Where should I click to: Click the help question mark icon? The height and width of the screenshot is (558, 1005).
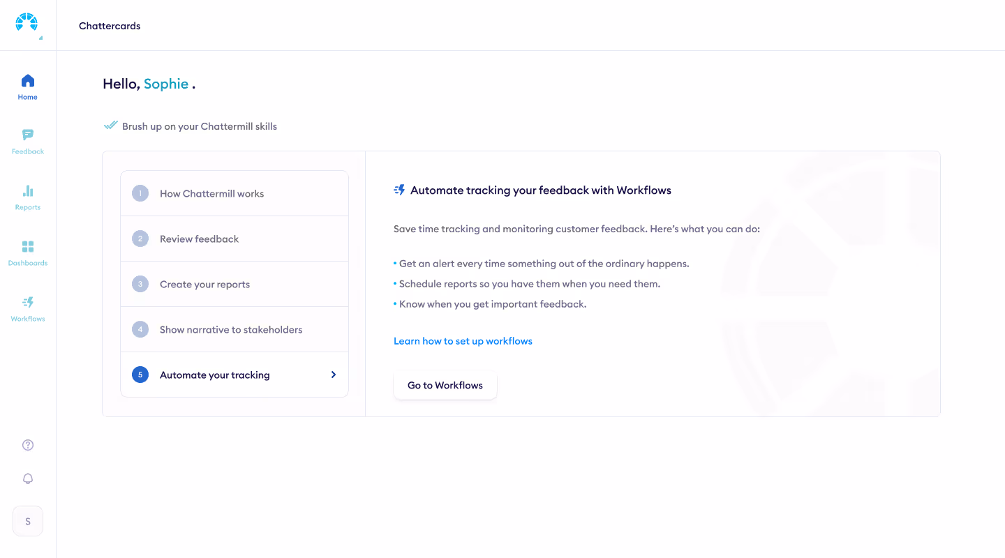(28, 445)
